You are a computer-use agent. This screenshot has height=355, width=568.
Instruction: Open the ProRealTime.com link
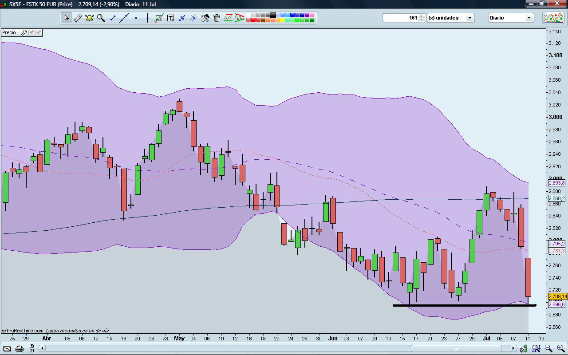pos(25,331)
